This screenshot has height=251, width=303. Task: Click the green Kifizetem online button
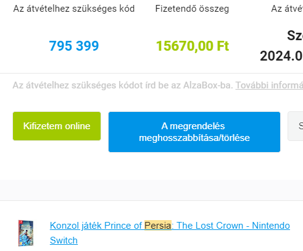(57, 126)
